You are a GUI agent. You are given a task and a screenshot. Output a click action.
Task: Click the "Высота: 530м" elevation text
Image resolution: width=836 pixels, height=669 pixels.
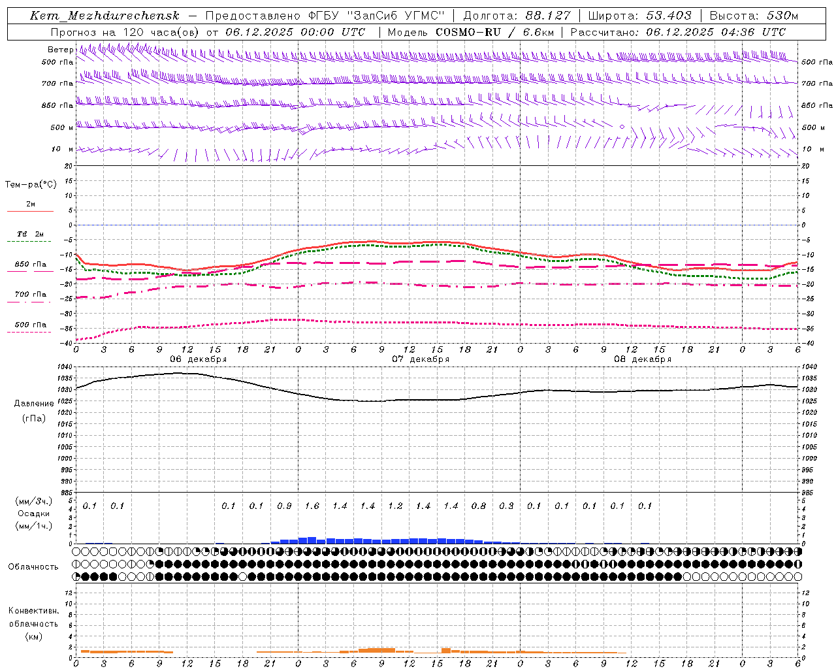click(x=754, y=16)
